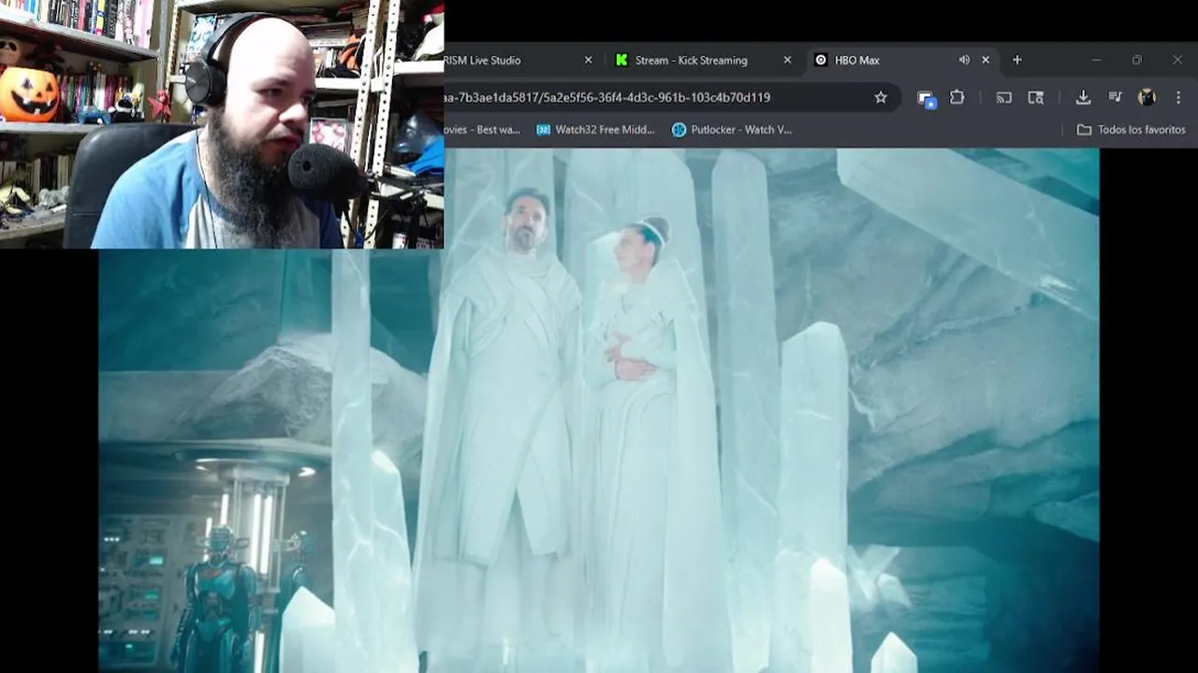Minimize the Chrome window
The height and width of the screenshot is (673, 1198).
[1096, 60]
